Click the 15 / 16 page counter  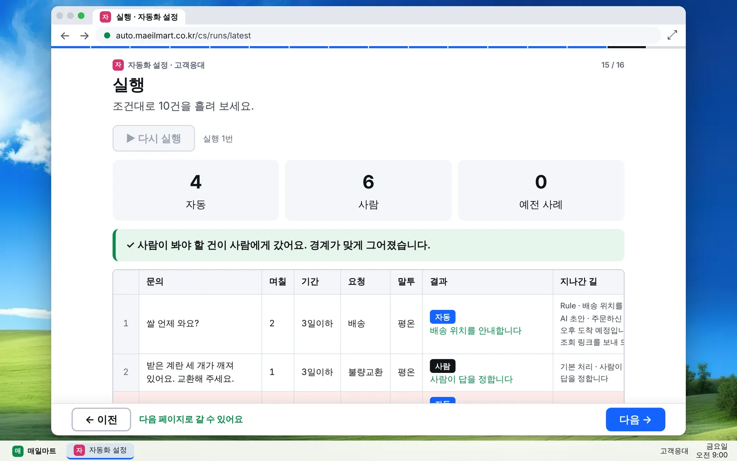click(613, 65)
